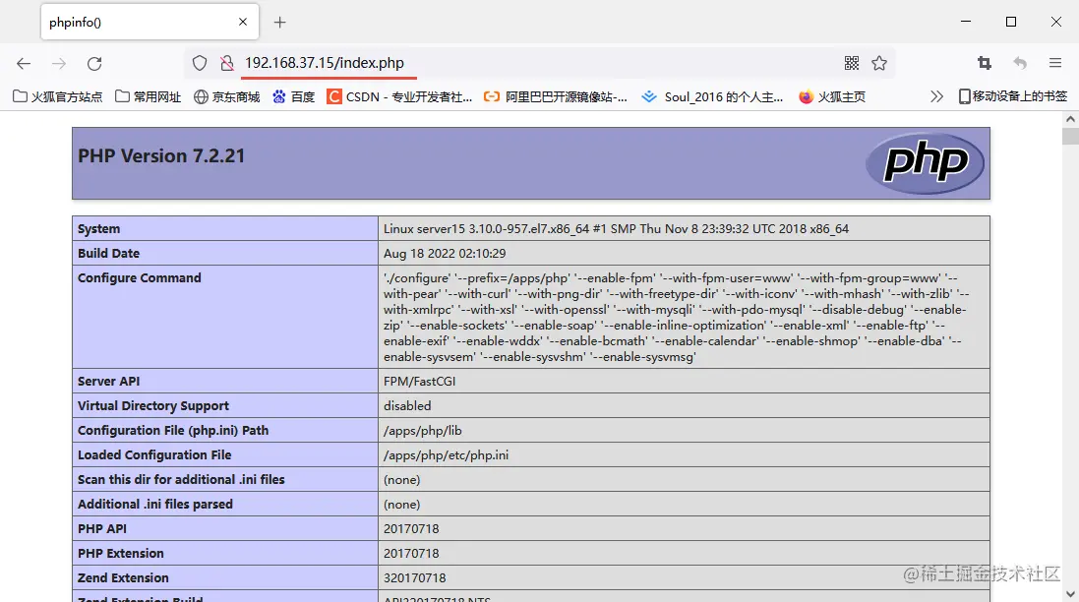Open a new browser tab

[279, 22]
